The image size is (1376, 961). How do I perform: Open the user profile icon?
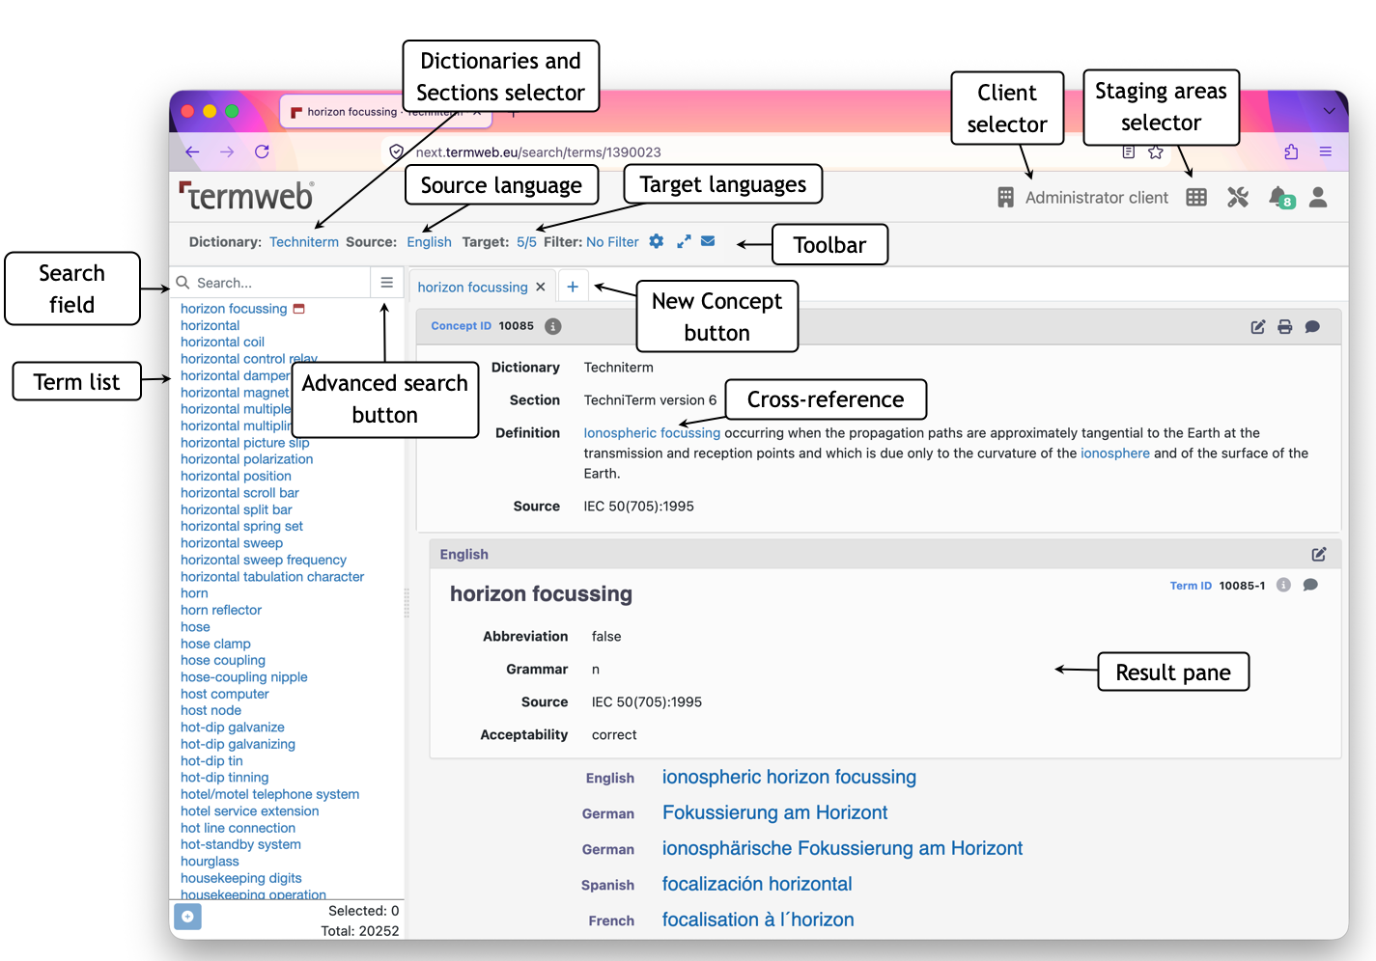[1318, 197]
